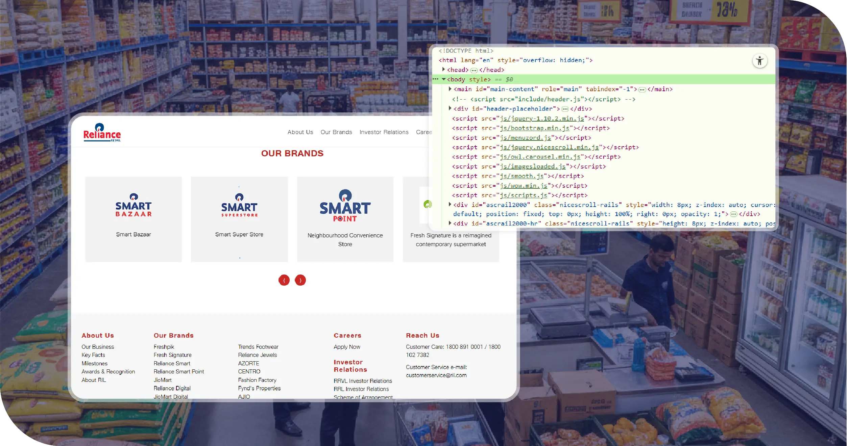Image resolution: width=847 pixels, height=446 pixels.
Task: Open the Smart Superstore brand logo
Action: point(239,205)
